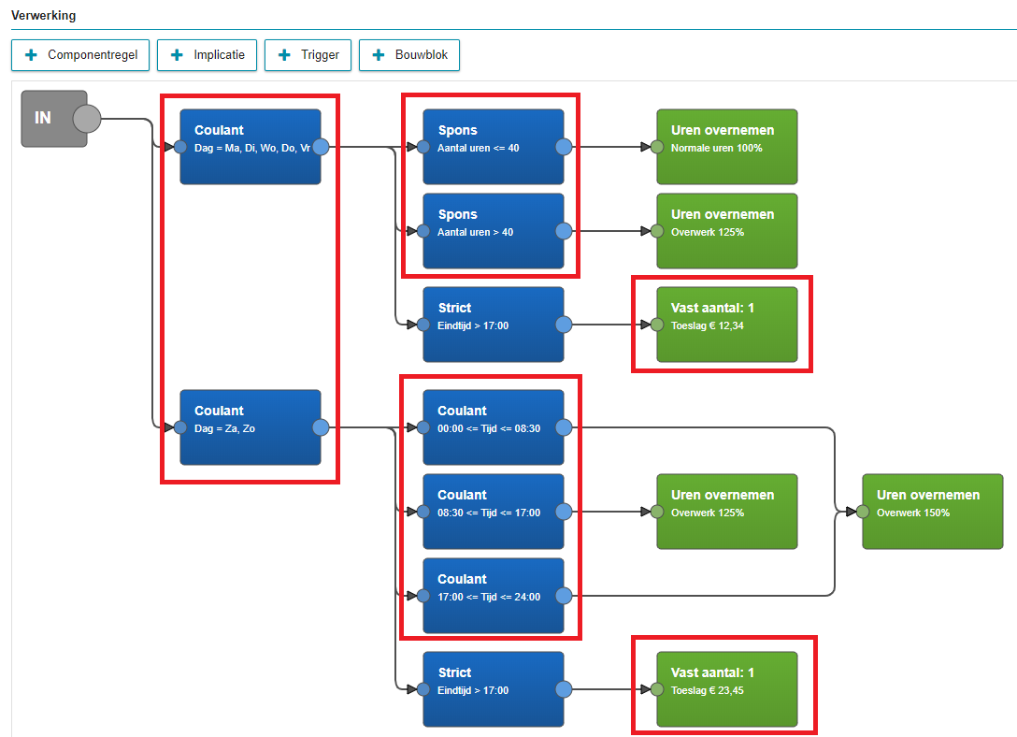This screenshot has width=1017, height=737.
Task: Click input port of Overwerk 150% block
Action: 863,512
